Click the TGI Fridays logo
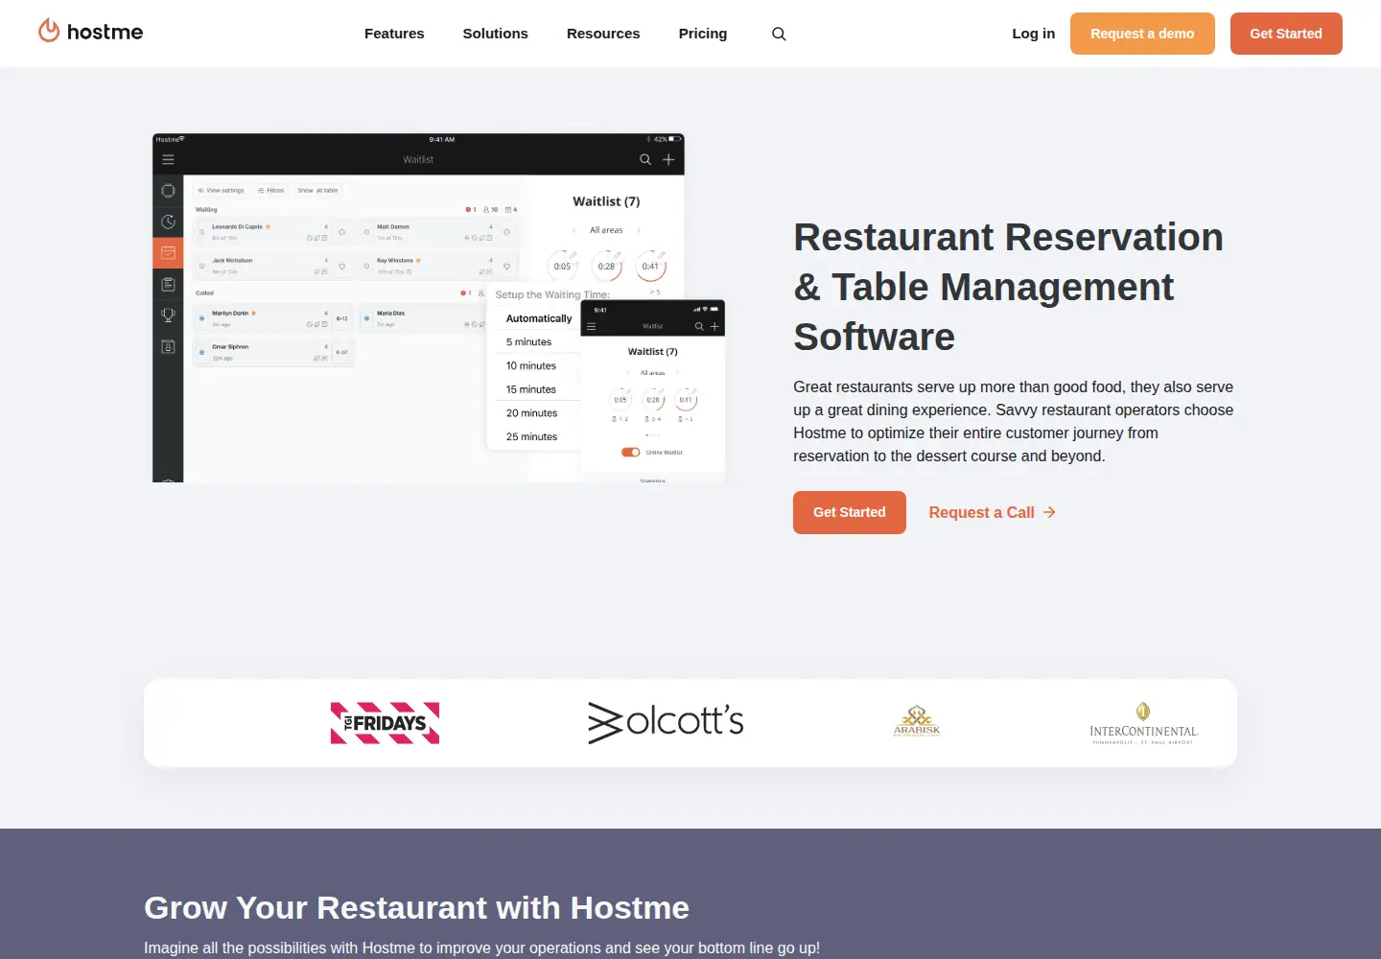 (385, 723)
